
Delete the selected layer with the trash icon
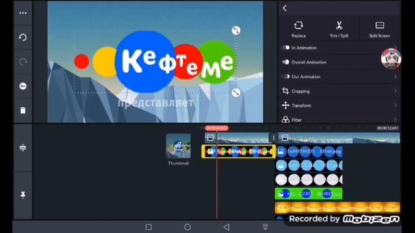pyautogui.click(x=23, y=110)
